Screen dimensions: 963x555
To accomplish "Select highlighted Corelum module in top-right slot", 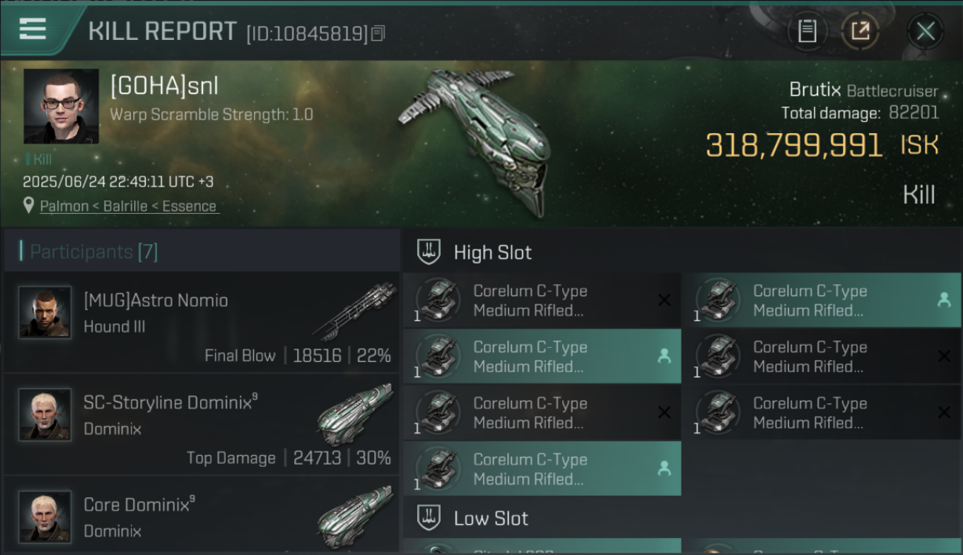I will pos(822,300).
